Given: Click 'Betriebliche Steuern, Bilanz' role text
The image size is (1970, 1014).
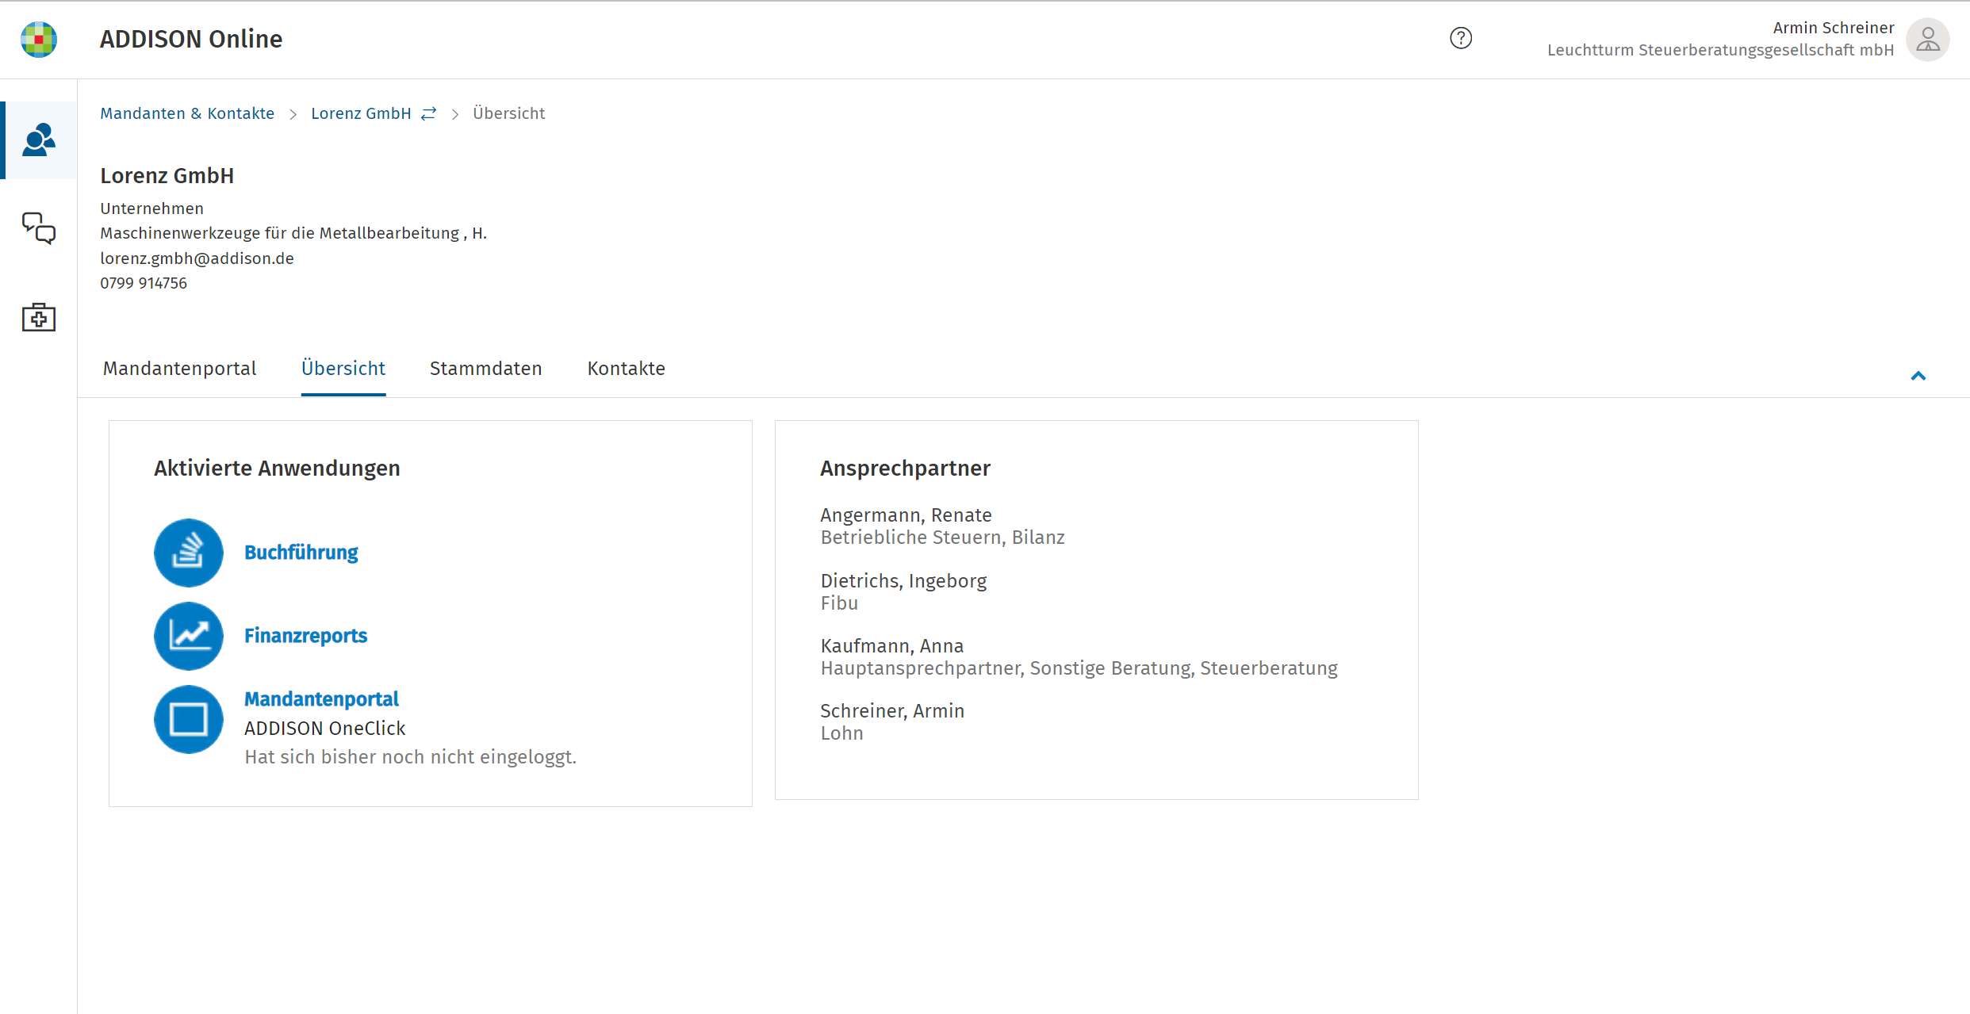Looking at the screenshot, I should (x=942, y=538).
